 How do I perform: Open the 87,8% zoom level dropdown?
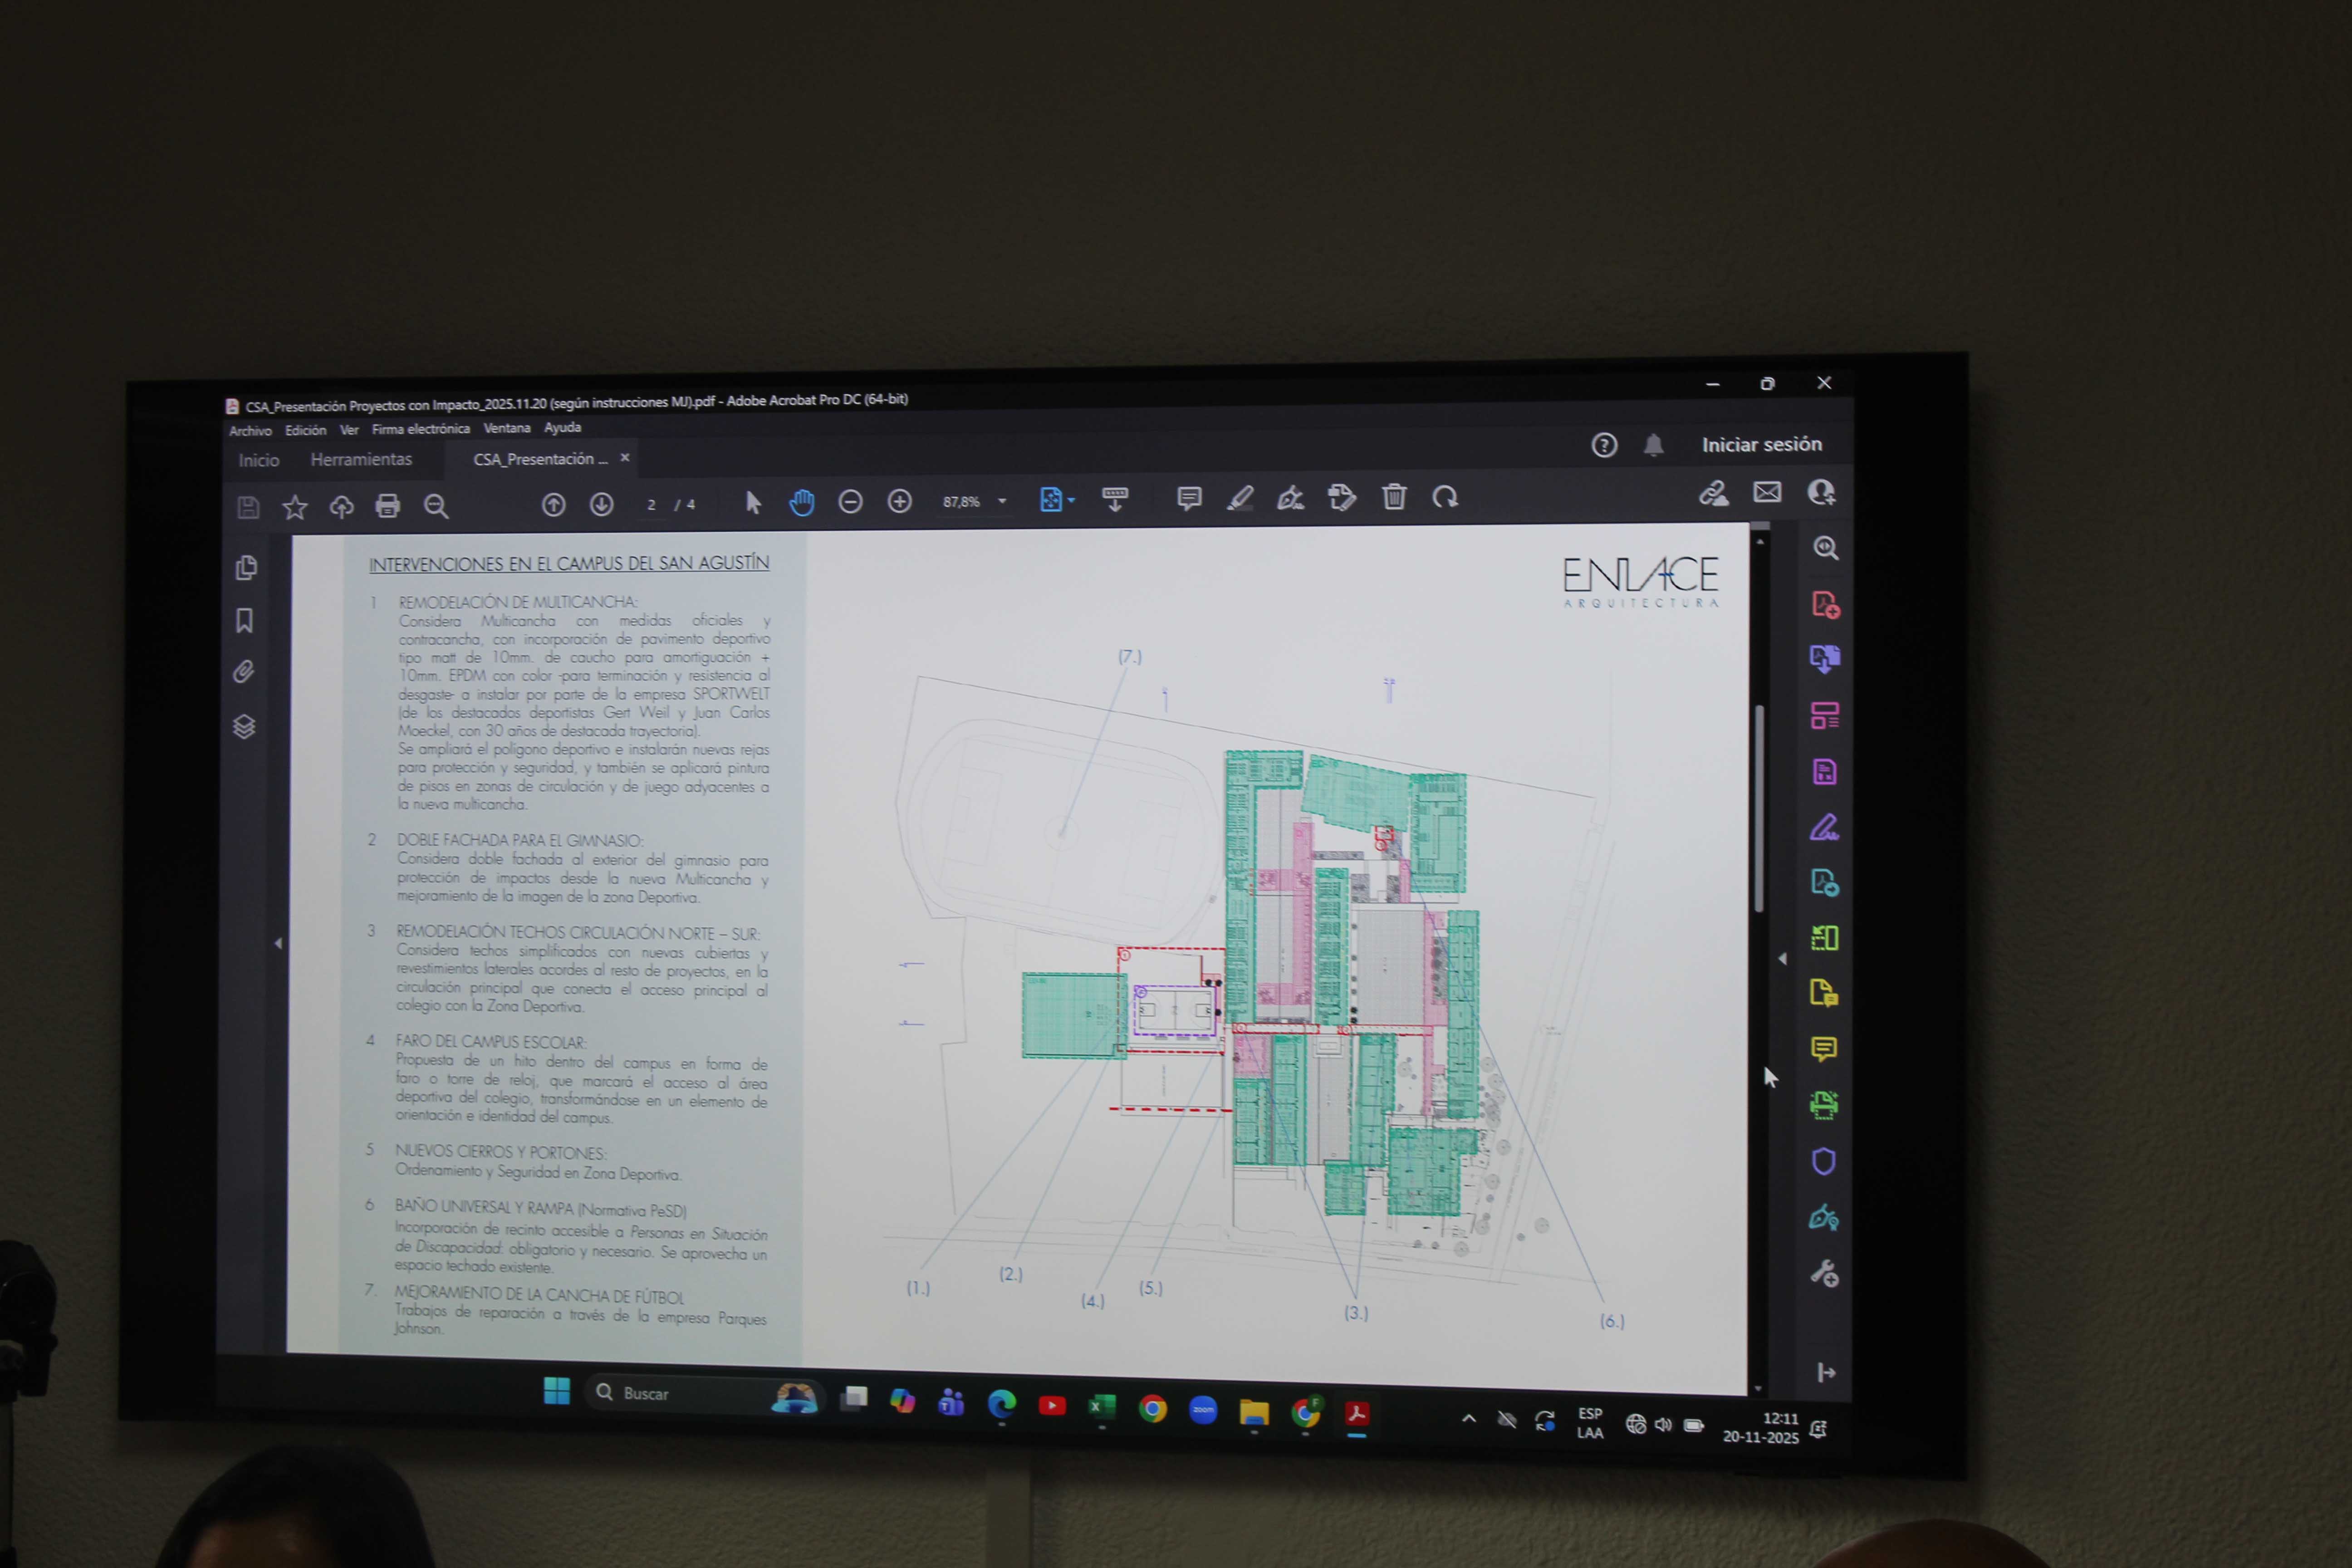click(1002, 501)
